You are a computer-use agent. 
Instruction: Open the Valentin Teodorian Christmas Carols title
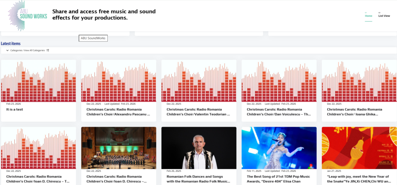[x=198, y=112]
